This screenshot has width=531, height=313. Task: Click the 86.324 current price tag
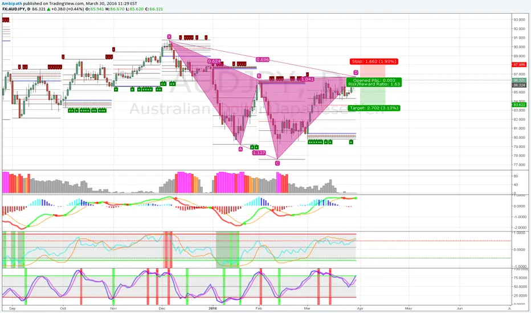tap(519, 85)
